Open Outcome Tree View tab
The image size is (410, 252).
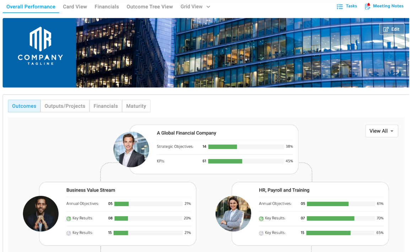(150, 6)
